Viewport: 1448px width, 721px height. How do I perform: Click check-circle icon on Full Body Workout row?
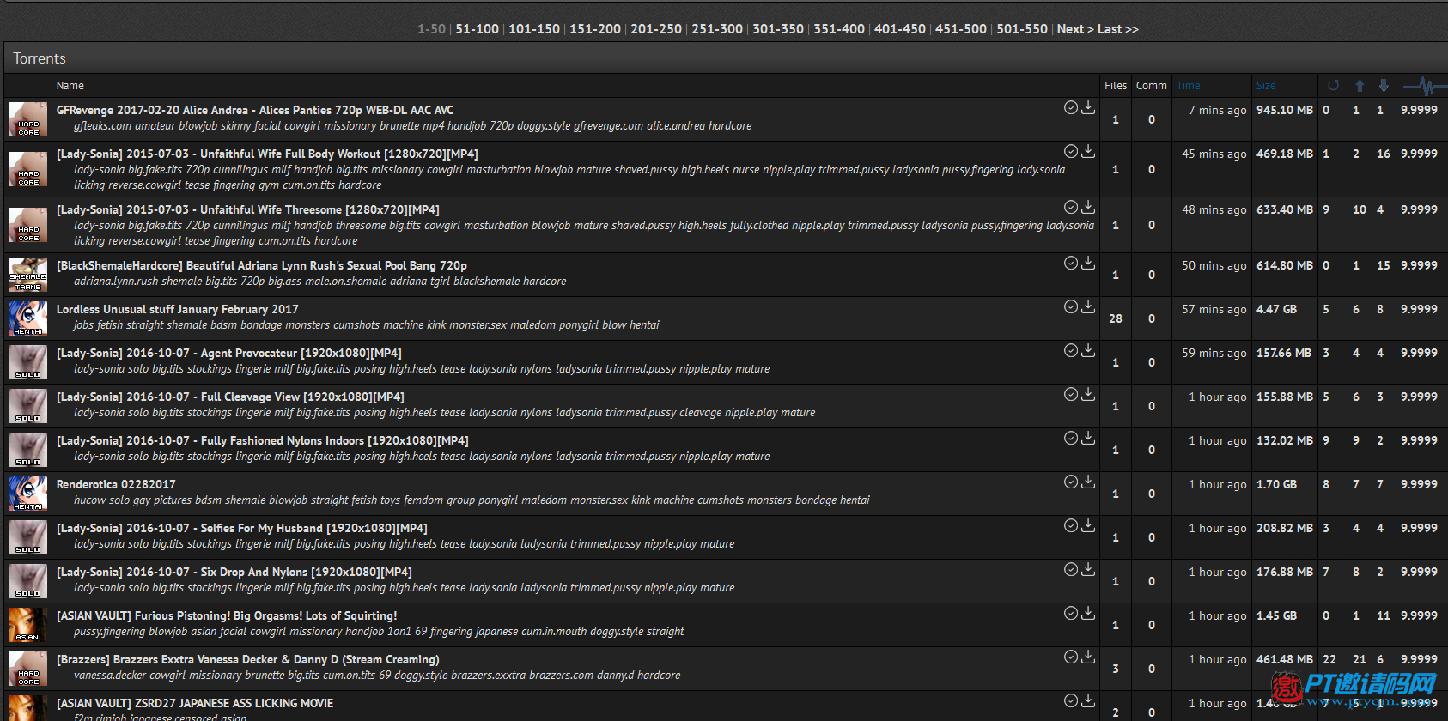[1071, 151]
